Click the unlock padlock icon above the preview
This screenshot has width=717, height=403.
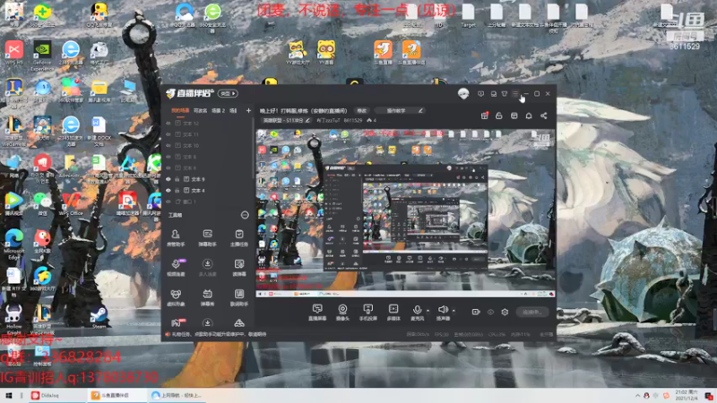499,116
